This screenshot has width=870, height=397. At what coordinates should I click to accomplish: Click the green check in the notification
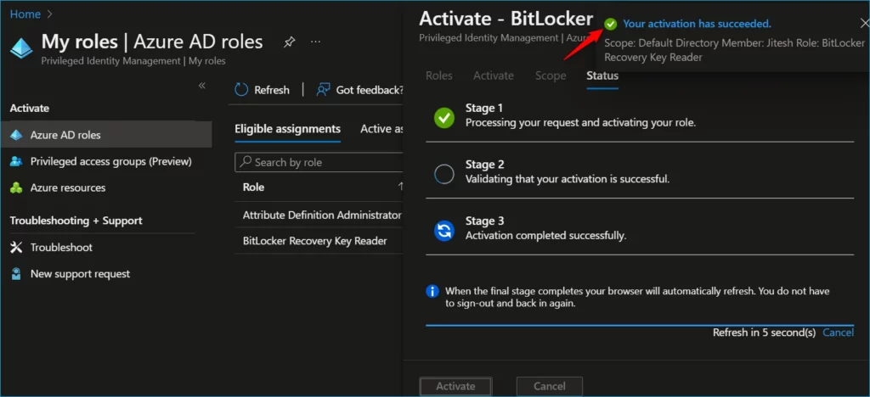pyautogui.click(x=610, y=25)
